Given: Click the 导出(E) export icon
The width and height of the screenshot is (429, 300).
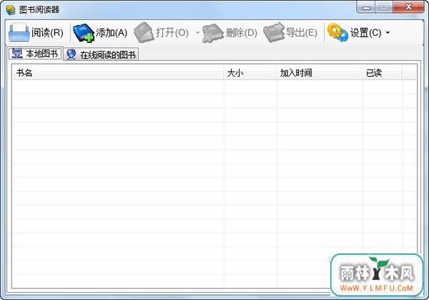Looking at the screenshot, I should click(x=274, y=33).
